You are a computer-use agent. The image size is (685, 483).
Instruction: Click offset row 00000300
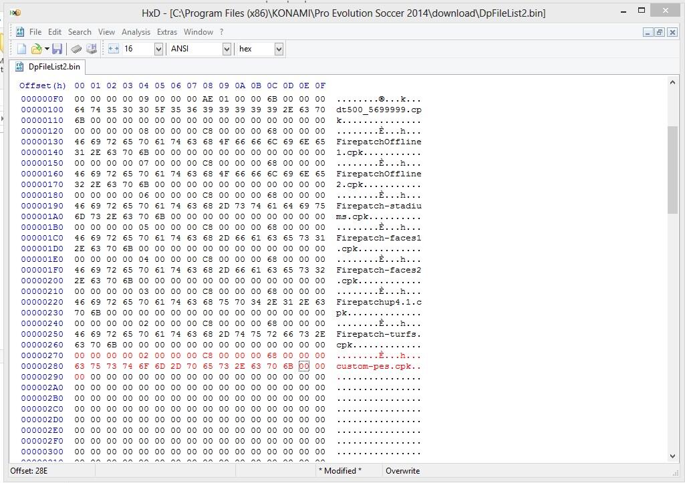42,452
